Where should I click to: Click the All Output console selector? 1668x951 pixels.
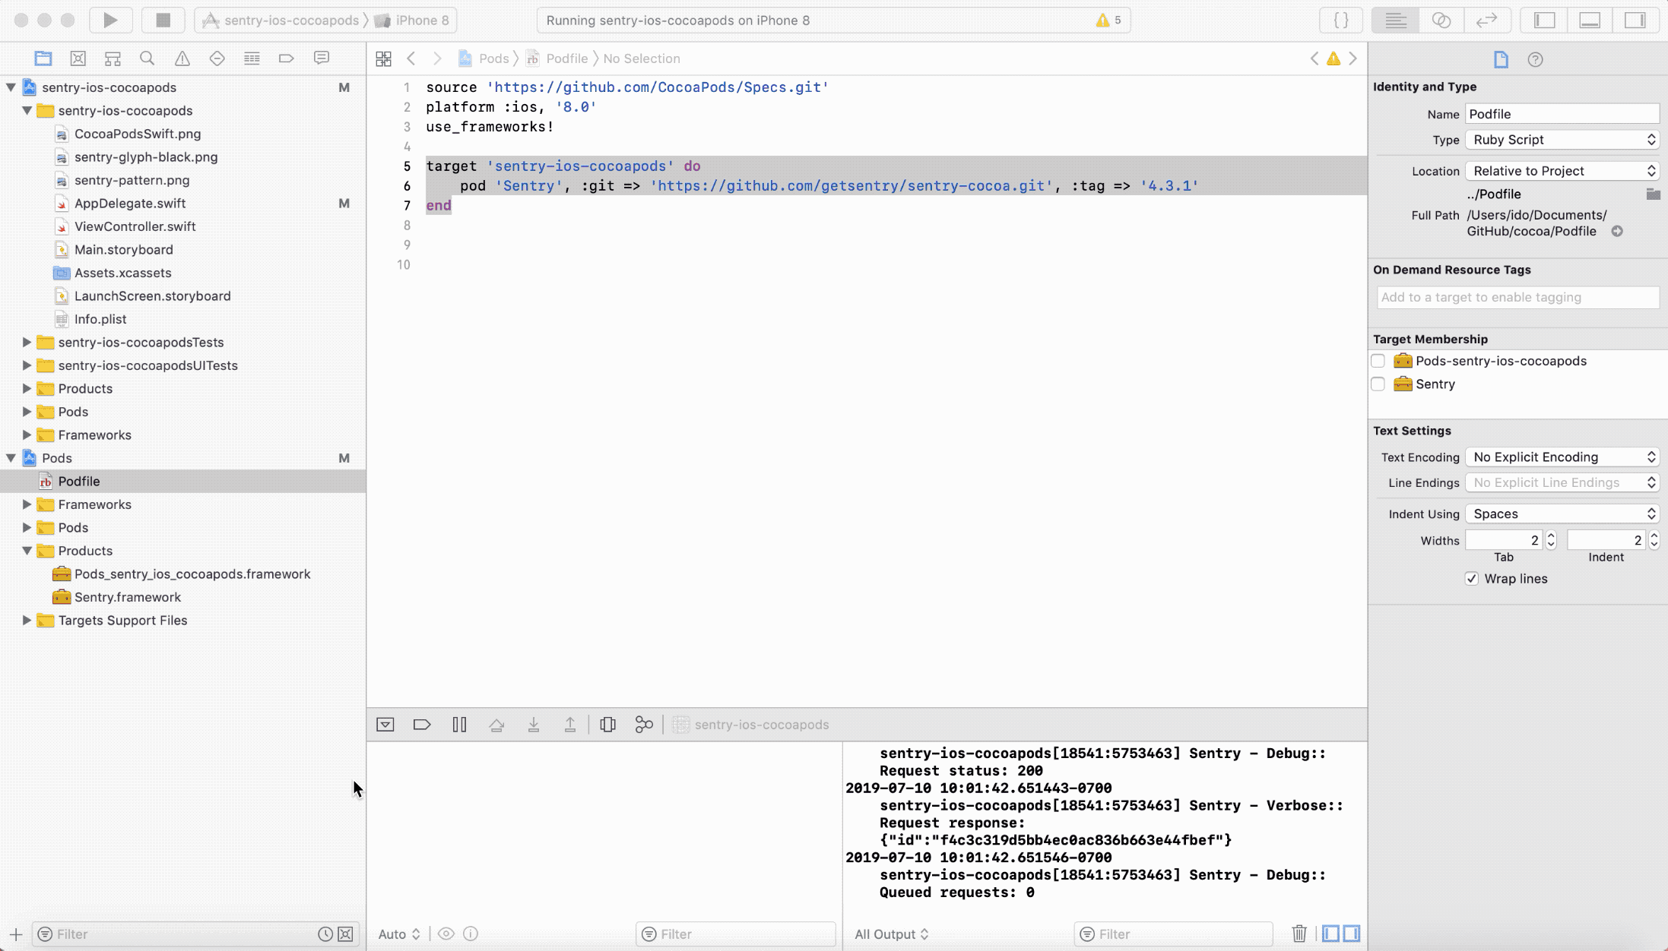coord(891,934)
